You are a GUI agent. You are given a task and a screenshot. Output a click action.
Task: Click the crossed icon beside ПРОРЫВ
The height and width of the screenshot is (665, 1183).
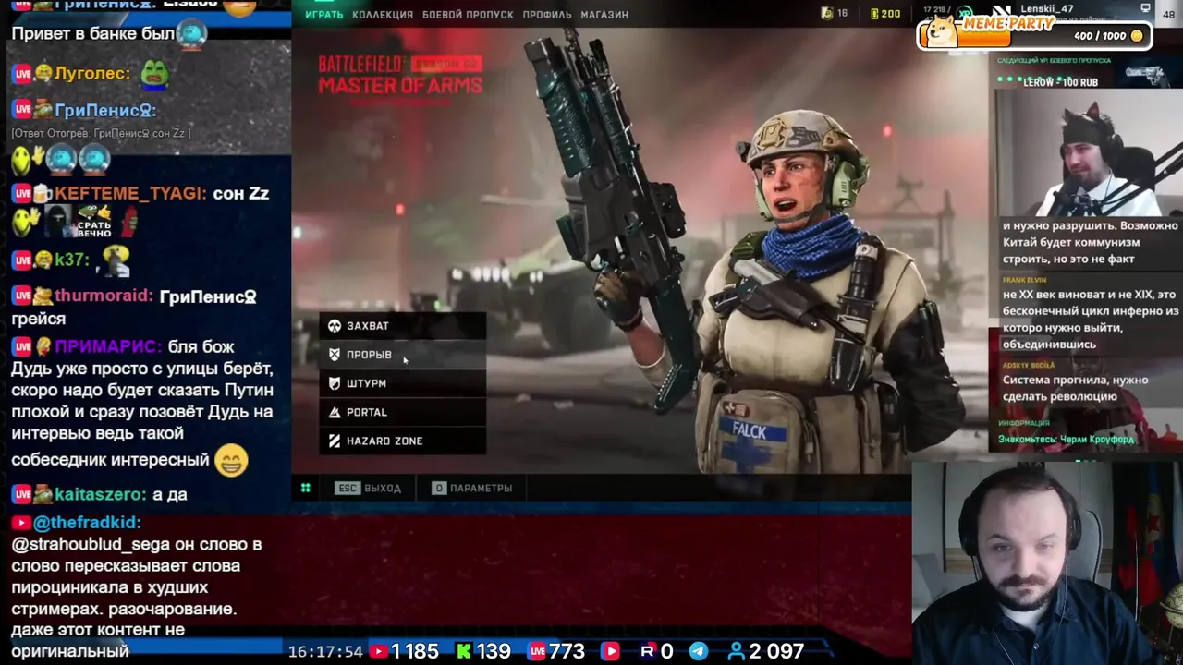335,355
